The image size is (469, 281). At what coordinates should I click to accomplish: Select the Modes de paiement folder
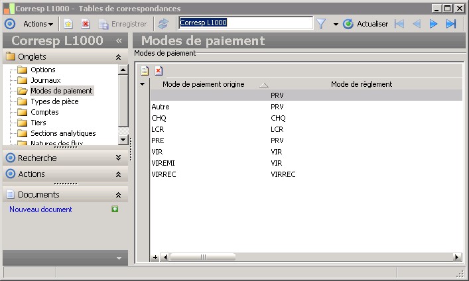click(62, 91)
